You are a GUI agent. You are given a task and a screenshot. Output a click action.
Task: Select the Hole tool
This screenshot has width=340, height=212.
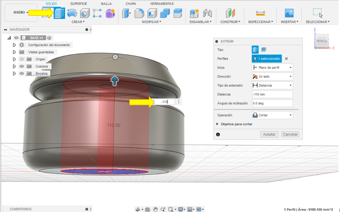click(x=85, y=13)
